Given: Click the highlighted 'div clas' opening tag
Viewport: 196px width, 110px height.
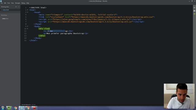Looking at the screenshot, I should coord(44,29).
